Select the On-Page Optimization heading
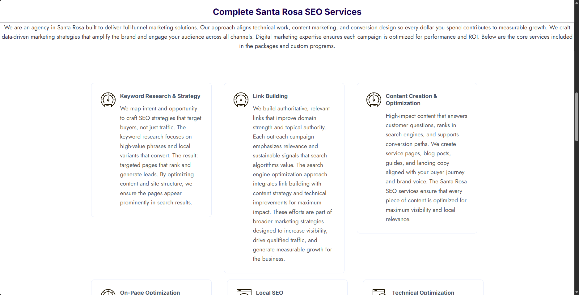Screen dimensions: 579x295 (x=150, y=292)
